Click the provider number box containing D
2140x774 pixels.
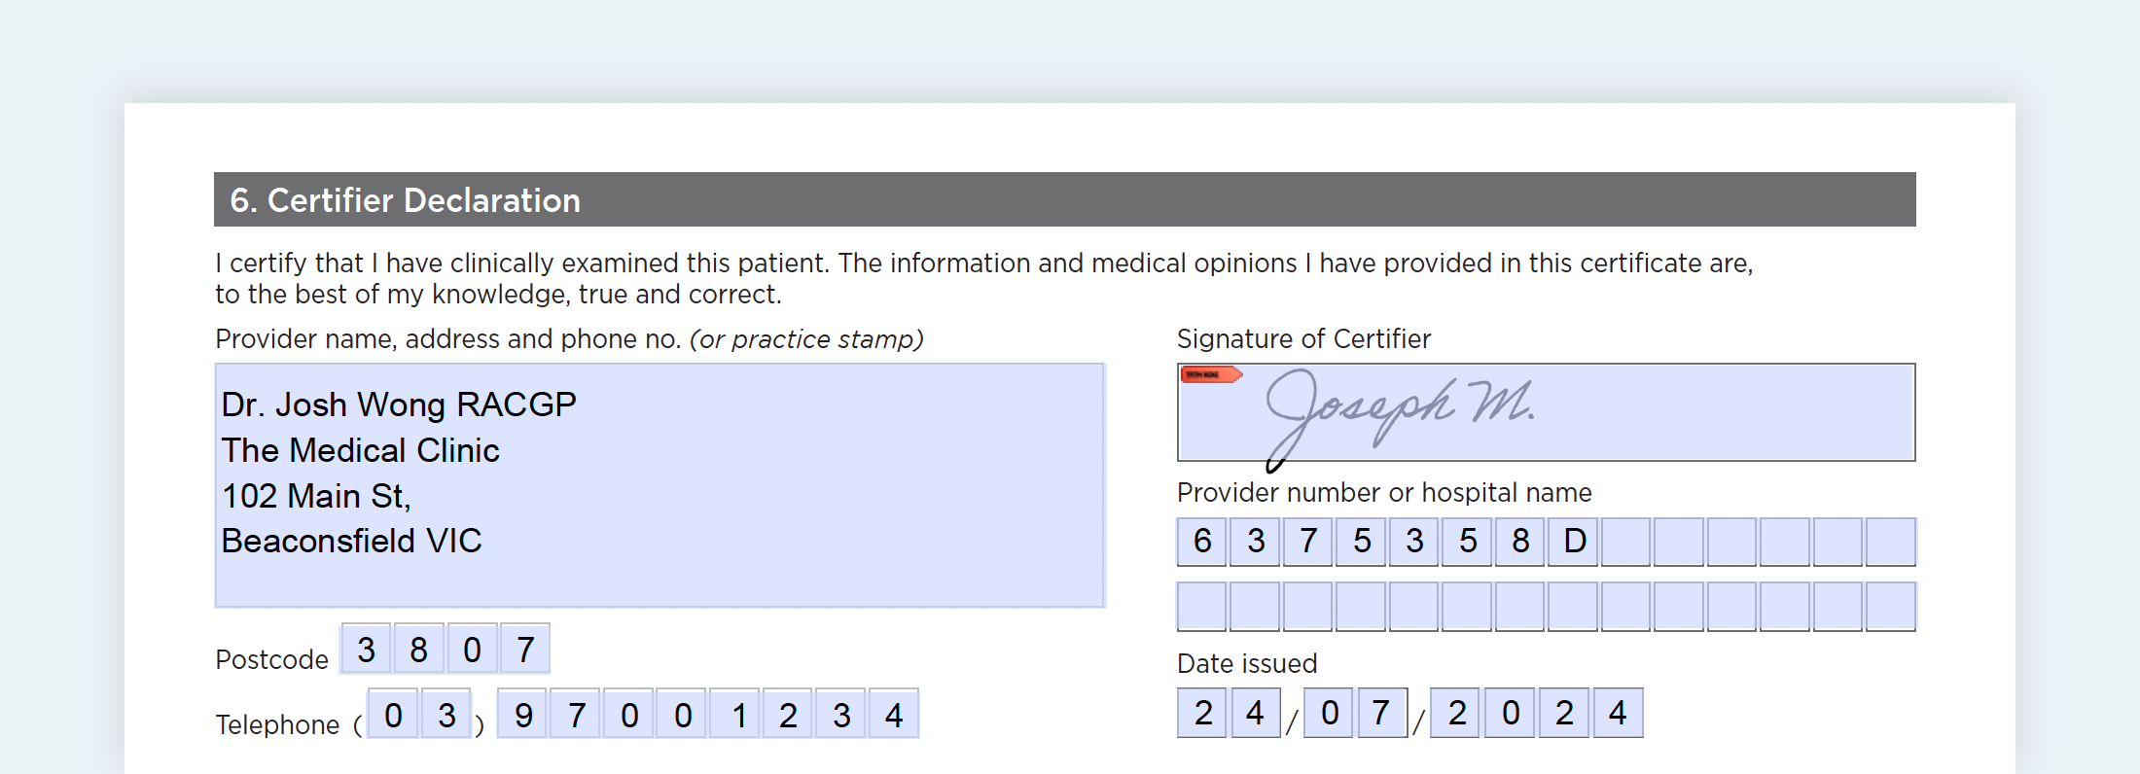[x=1574, y=542]
